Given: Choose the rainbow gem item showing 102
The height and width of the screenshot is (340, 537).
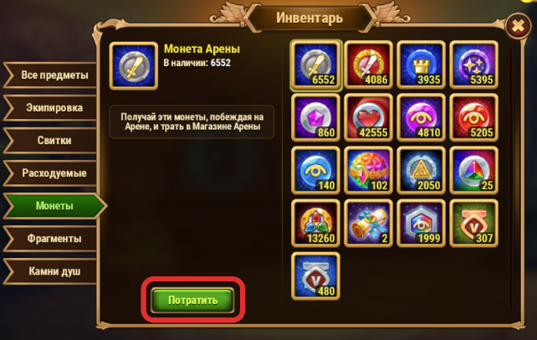Looking at the screenshot, I should [x=369, y=170].
